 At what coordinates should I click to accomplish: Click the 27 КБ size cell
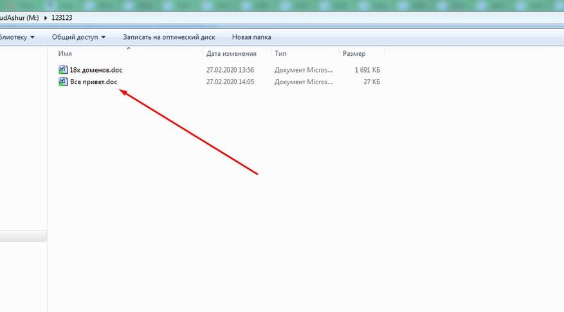pos(372,82)
